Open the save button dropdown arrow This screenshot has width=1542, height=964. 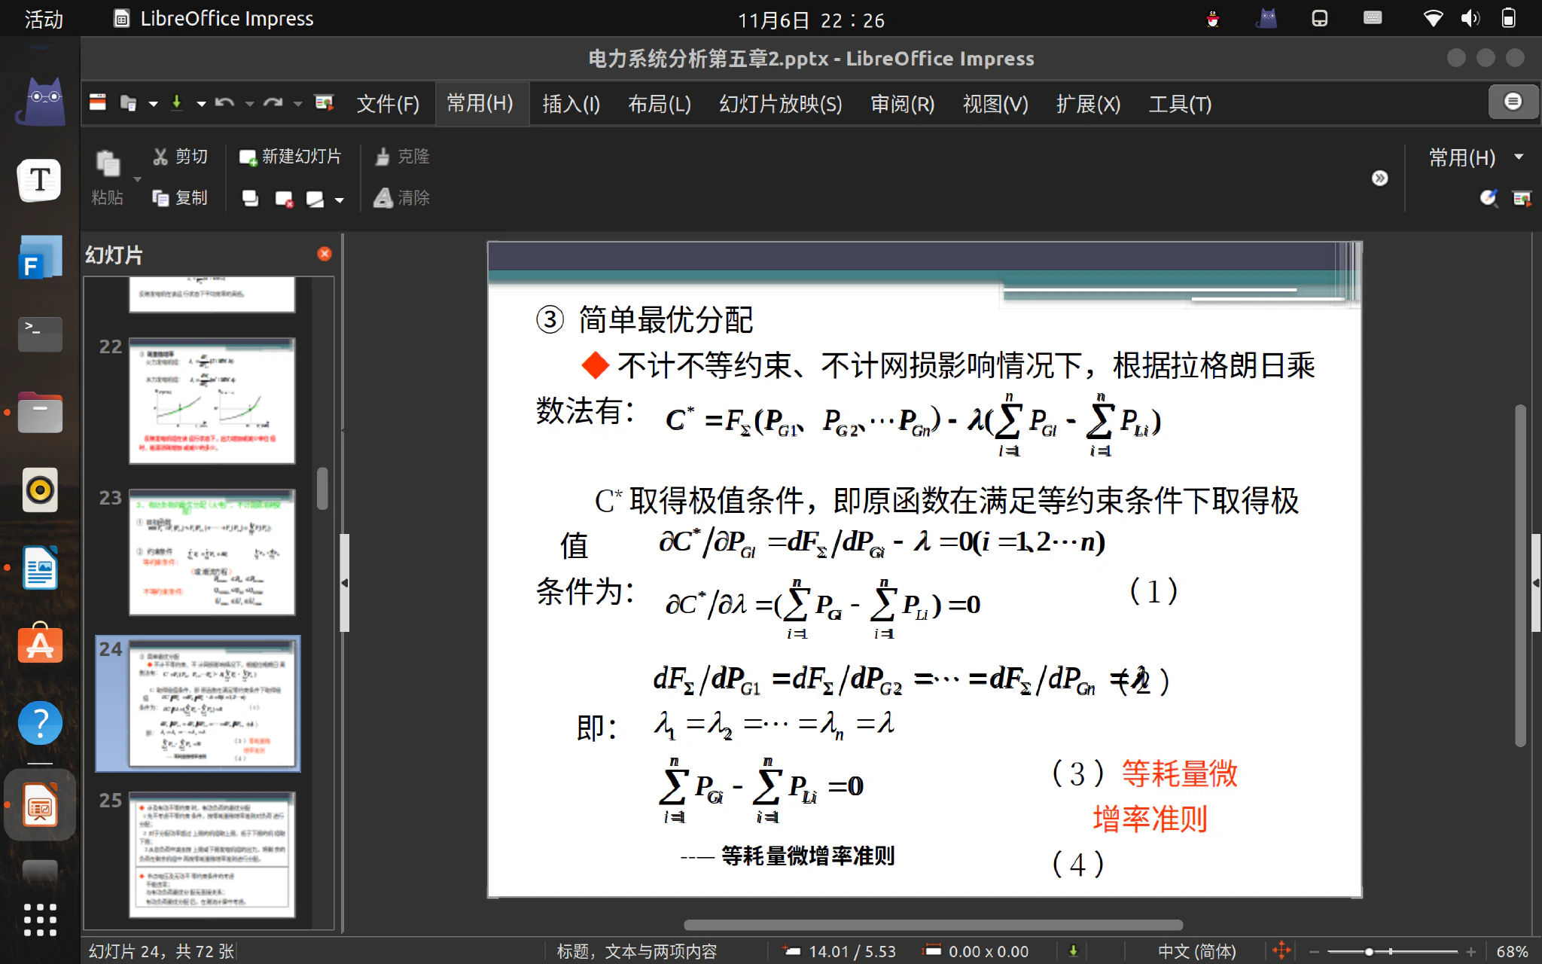(x=200, y=102)
